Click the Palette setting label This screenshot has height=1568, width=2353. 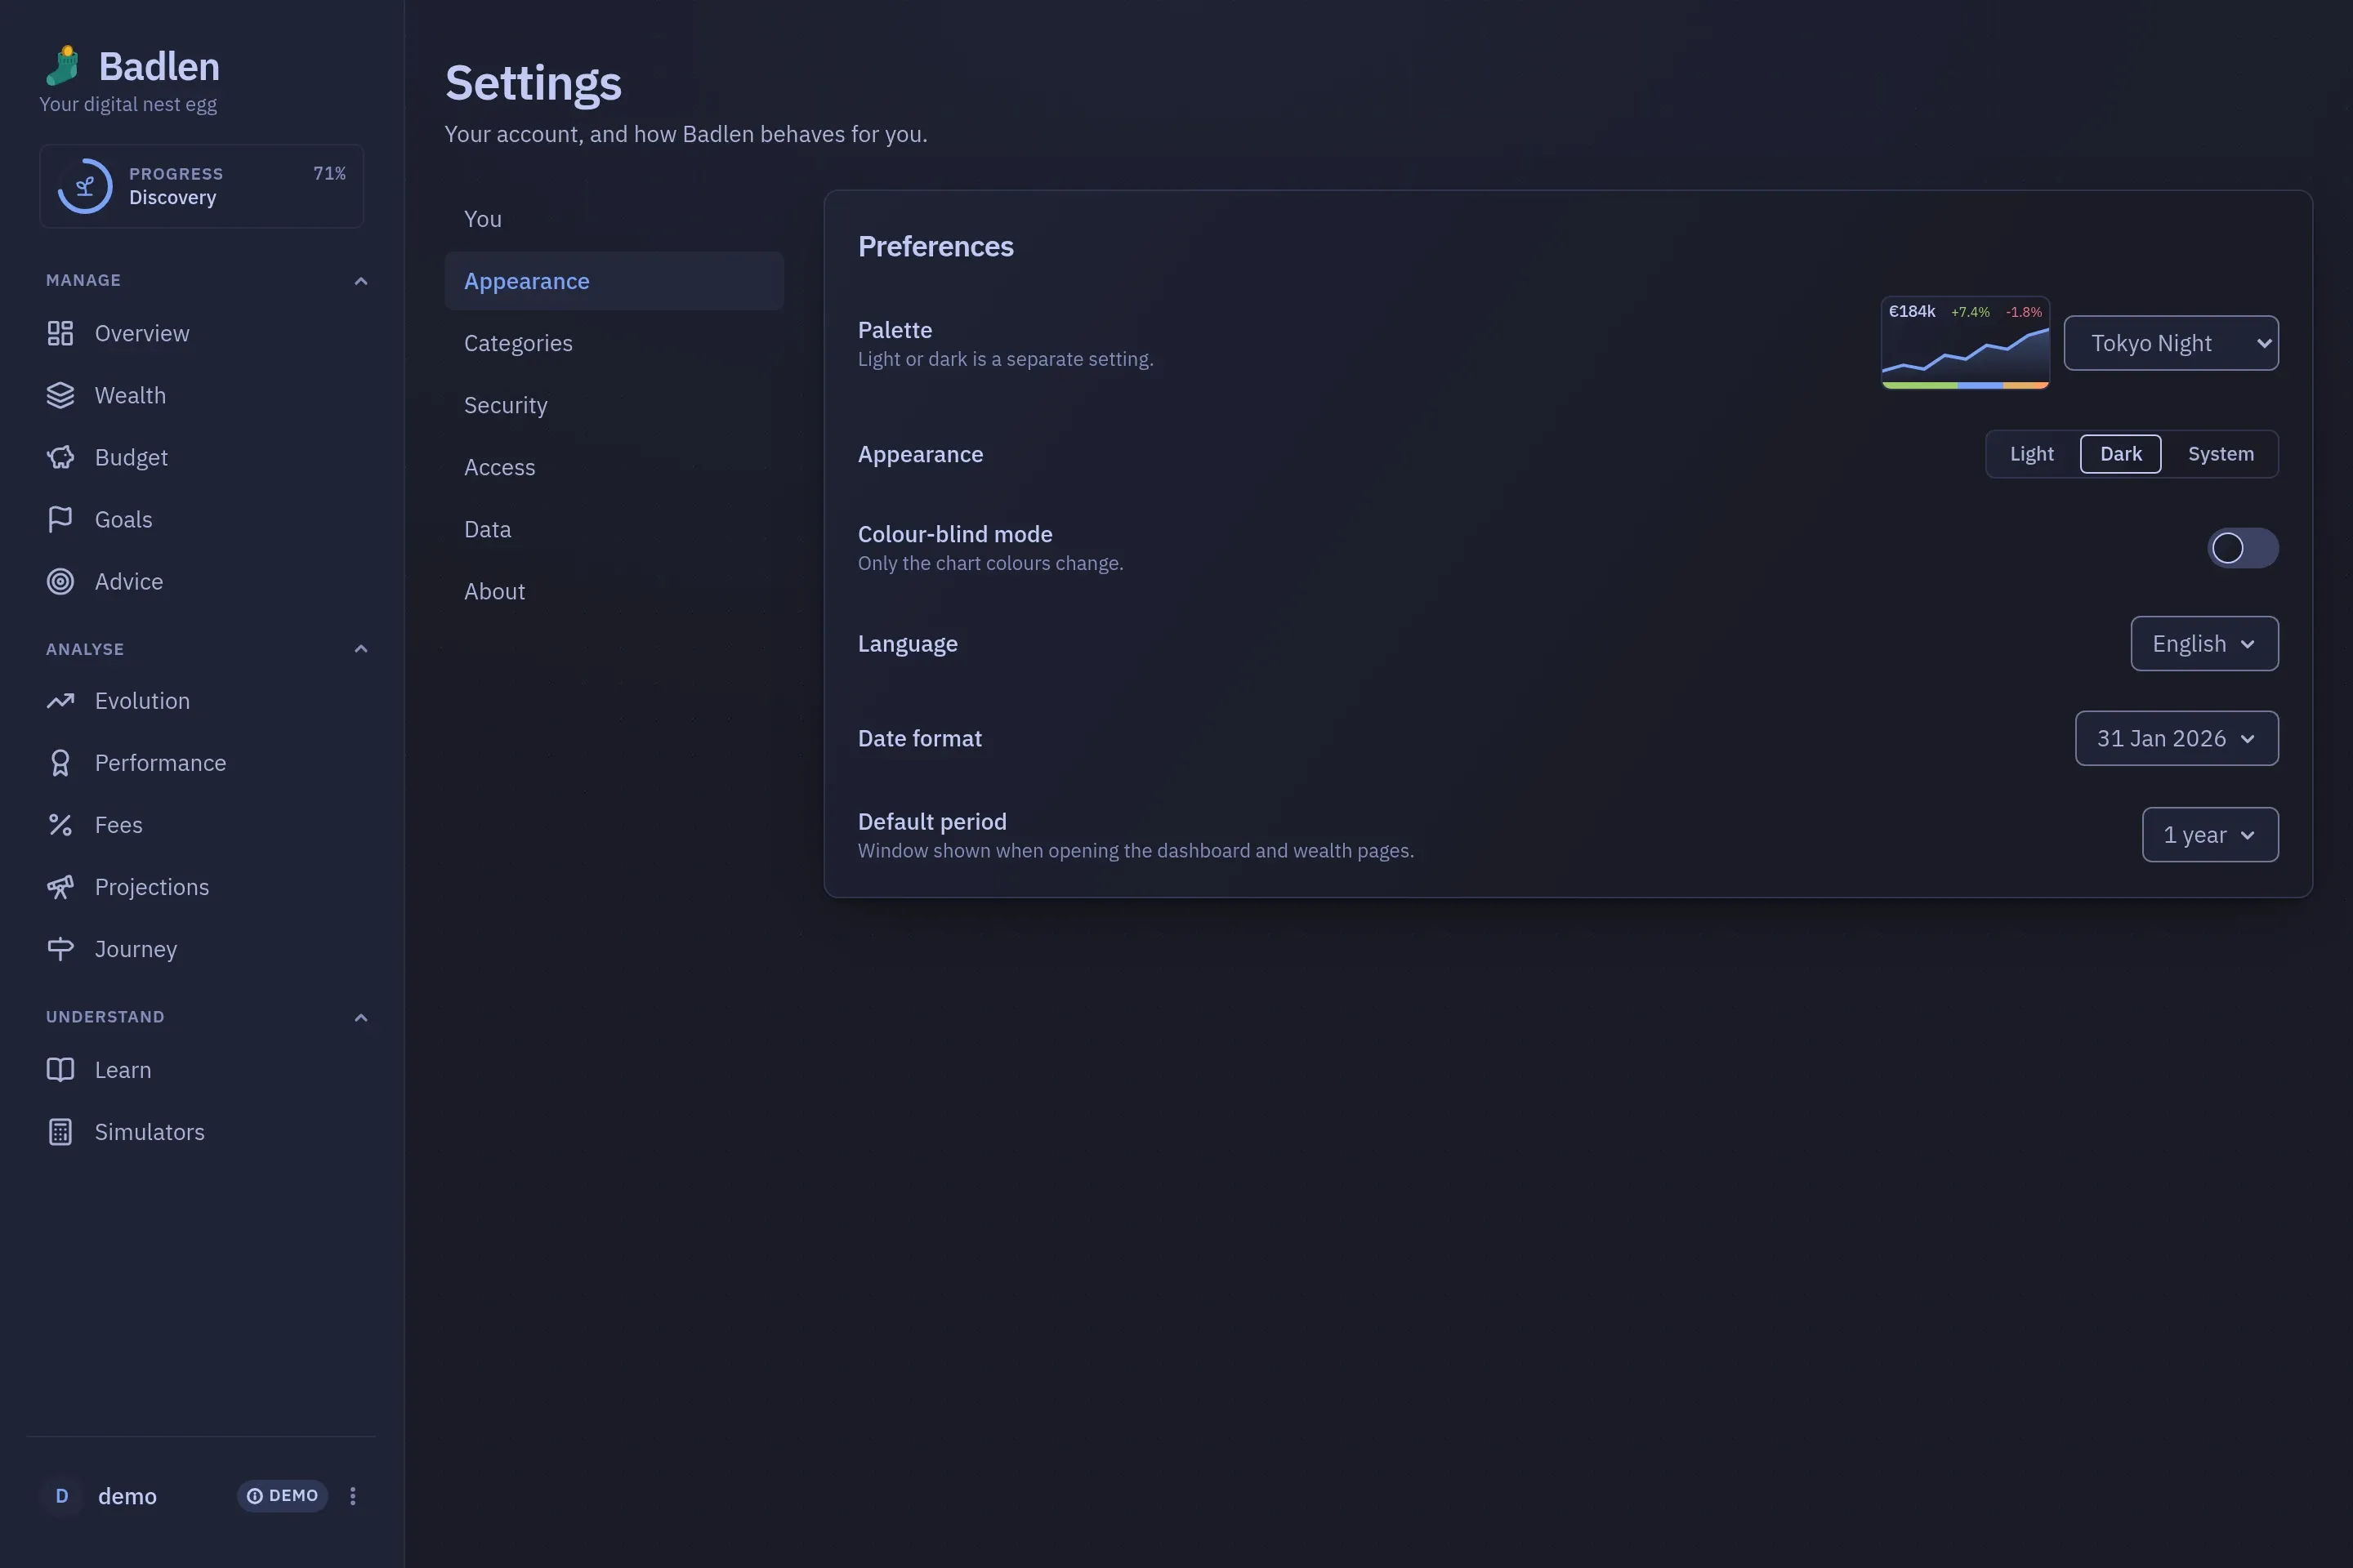coord(895,330)
